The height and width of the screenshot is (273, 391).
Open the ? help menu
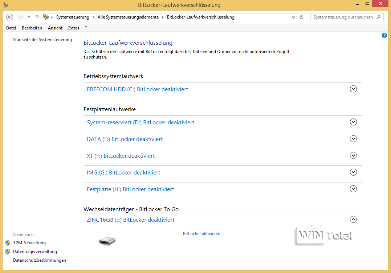tap(86, 28)
